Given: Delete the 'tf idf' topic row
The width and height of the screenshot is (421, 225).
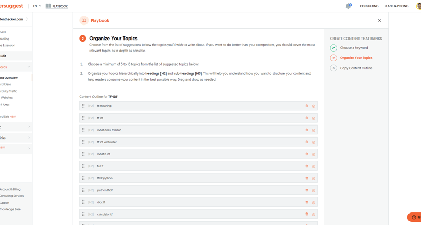Looking at the screenshot, I should click(306, 118).
